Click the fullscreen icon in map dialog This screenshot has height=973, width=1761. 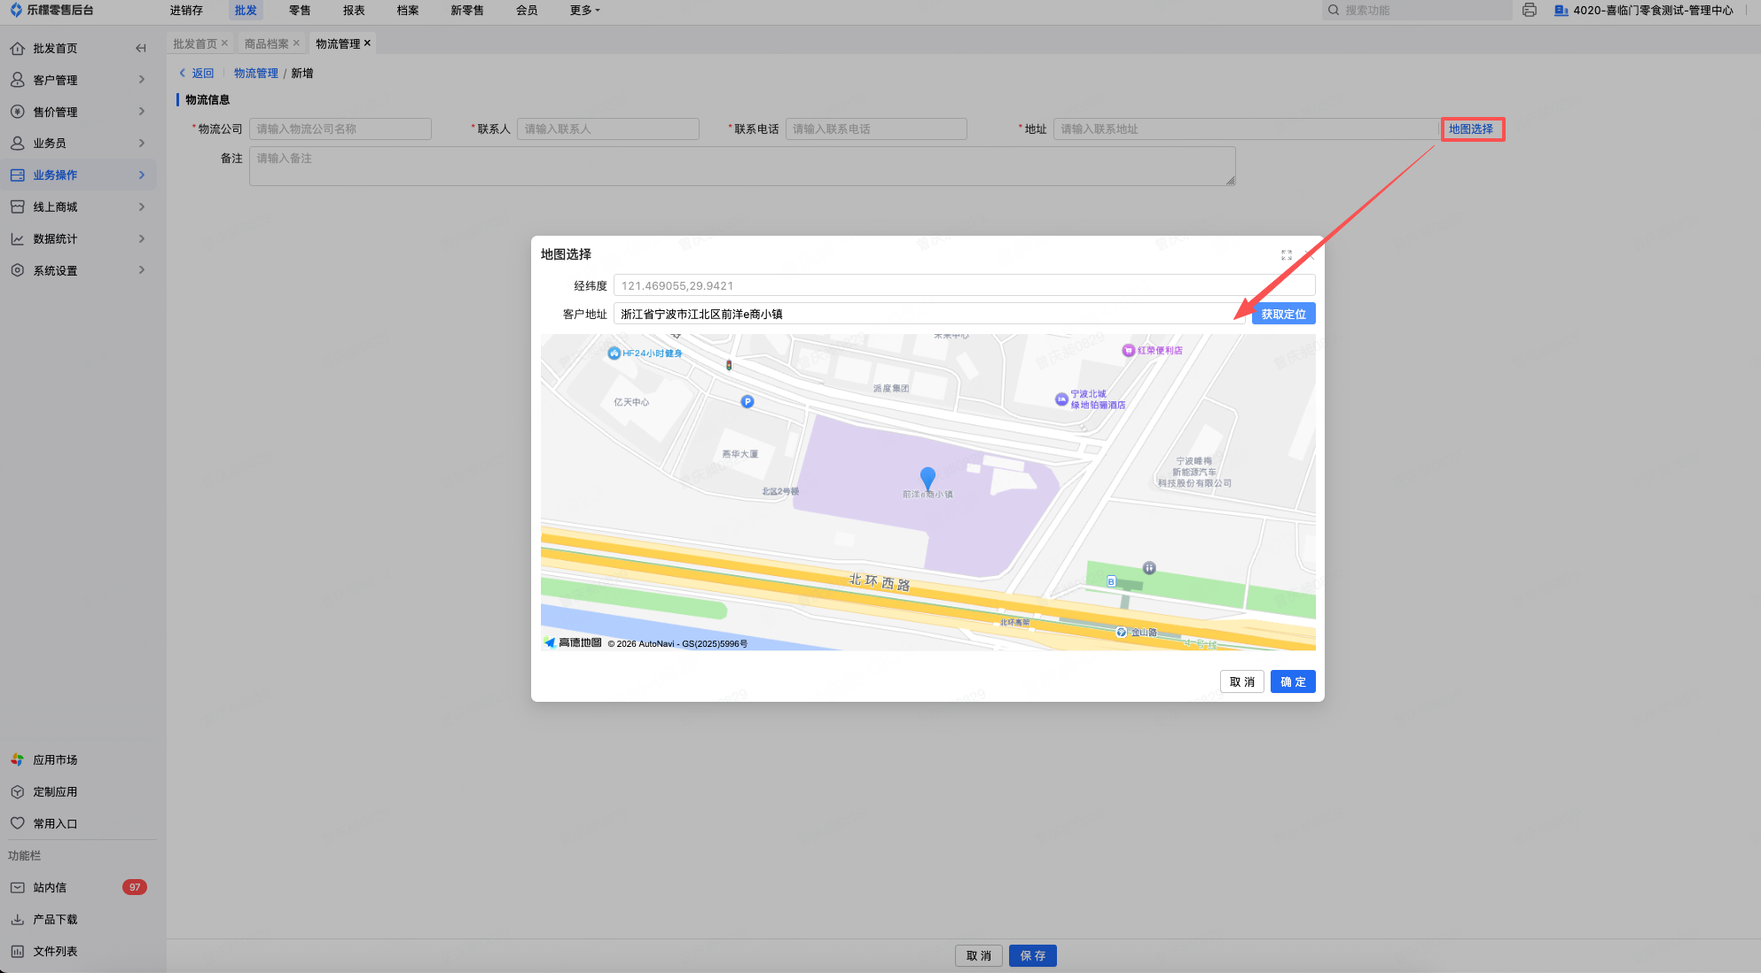point(1287,255)
